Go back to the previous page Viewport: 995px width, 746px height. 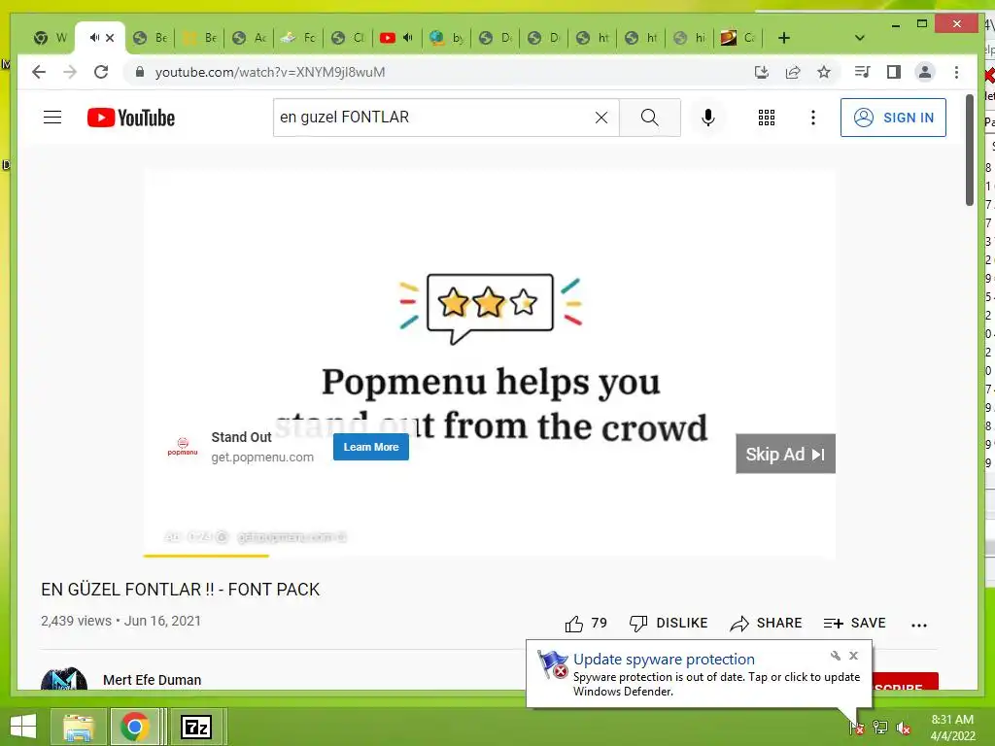(39, 72)
